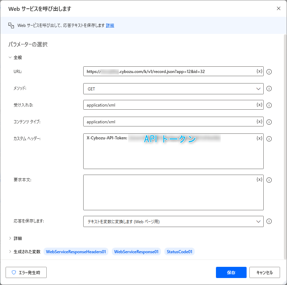Open the メソッド GET dropdown

point(173,89)
